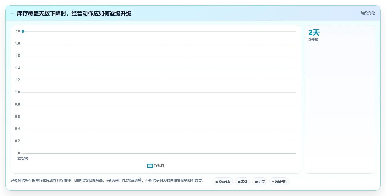Viewport: 386px width, 196px height.
Task: Click the 表格 tag pill
Action: [x=242, y=182]
